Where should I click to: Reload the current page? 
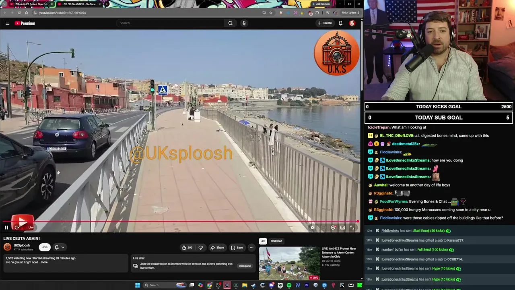pos(19,12)
